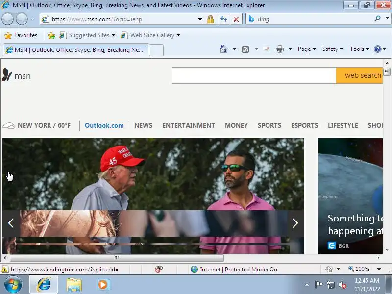Click the horizontal scrollbar thumb
This screenshot has height=294, width=392.
pyautogui.click(x=117, y=258)
